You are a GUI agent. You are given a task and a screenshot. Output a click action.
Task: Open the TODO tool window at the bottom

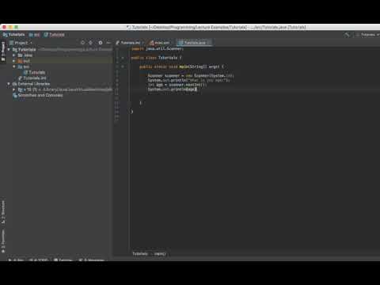tap(39, 260)
